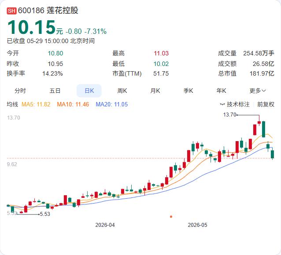Click the 9.62 y-axis price label

click(12, 164)
